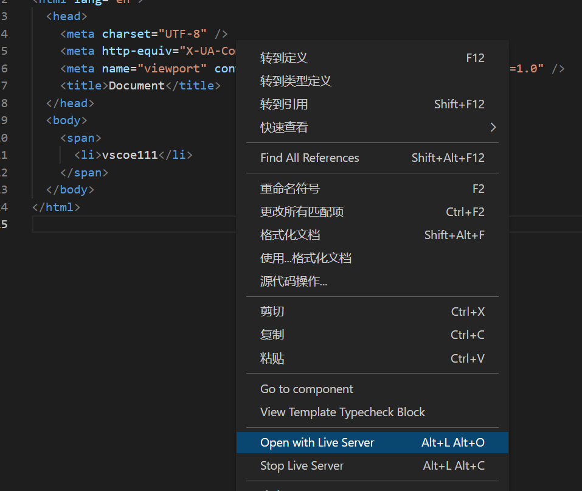Select Find All References entry
The image size is (582, 491).
[310, 158]
